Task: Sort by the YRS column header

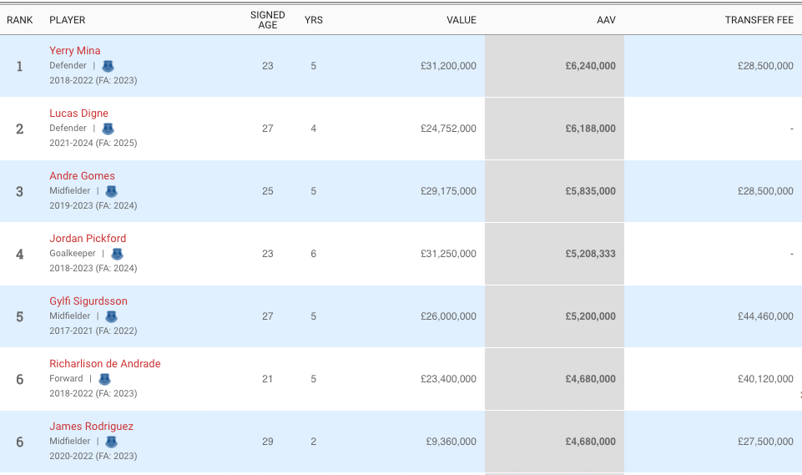Action: [314, 20]
